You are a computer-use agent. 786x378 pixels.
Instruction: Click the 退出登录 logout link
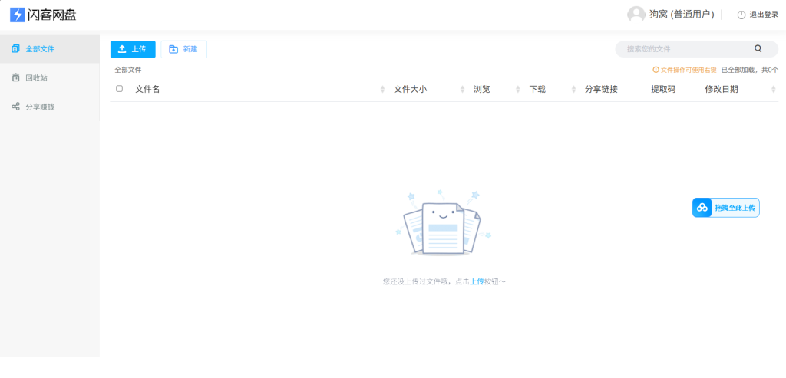tap(764, 15)
